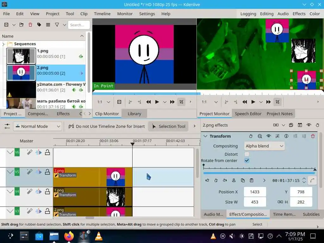Open timeline track settings mixer icon

point(7,126)
